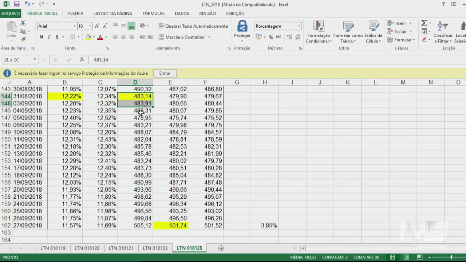This screenshot has height=262, width=466.
Task: Switch to page layout view in status bar
Action: point(406,257)
